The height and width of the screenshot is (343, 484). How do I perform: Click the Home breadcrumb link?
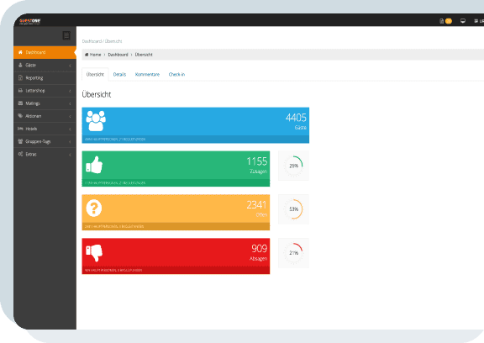click(93, 55)
